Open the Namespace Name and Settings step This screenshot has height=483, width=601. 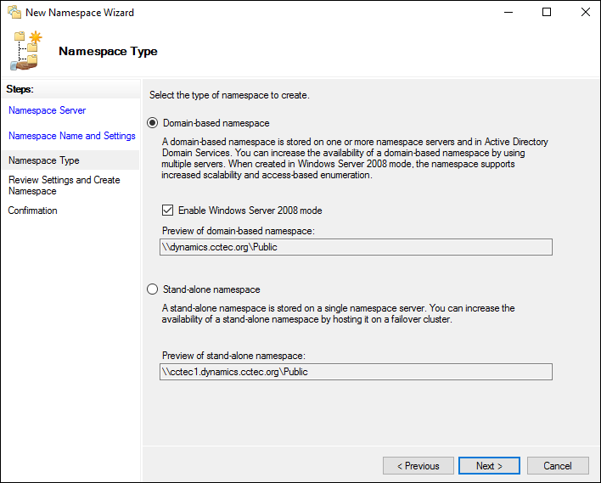(71, 136)
